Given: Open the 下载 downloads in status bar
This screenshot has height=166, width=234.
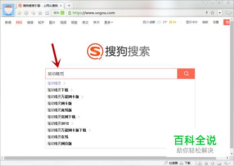Looking at the screenshot, I should pyautogui.click(x=185, y=163).
